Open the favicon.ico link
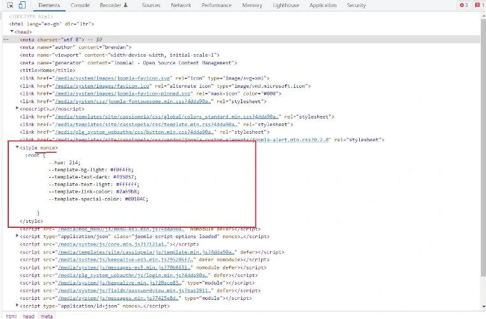Viewport: 486px width, 319px height. [x=104, y=86]
